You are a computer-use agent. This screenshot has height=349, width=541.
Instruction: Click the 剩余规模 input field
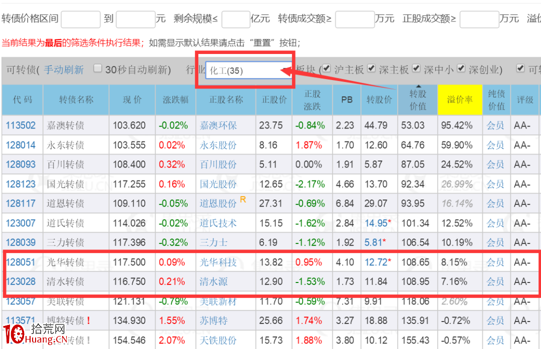click(x=235, y=19)
